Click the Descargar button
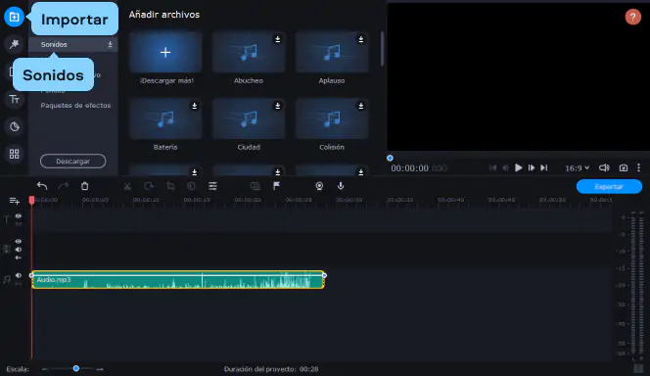 73,162
